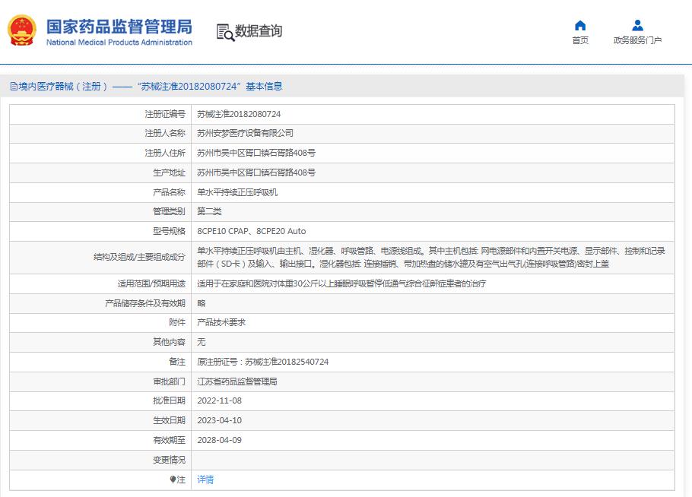Click registrant name 苏州安梦医疗设备有限公司
This screenshot has height=497, width=692.
[x=245, y=133]
